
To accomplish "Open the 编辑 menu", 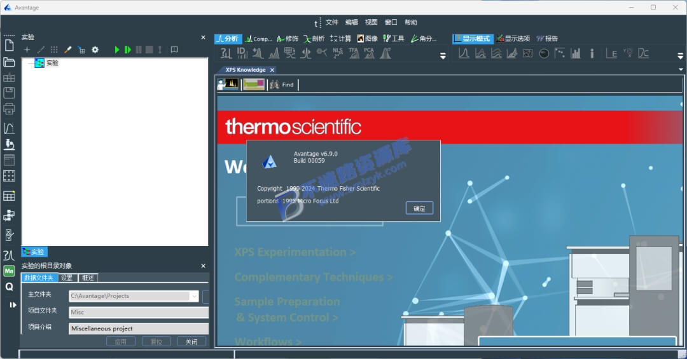I will tap(351, 22).
